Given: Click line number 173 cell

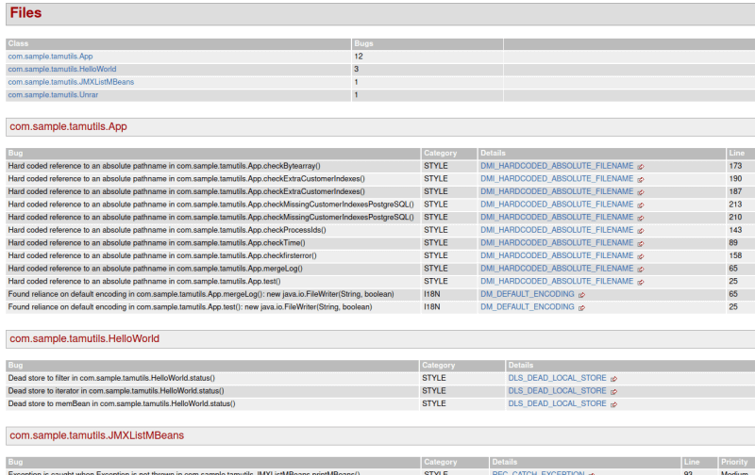Looking at the screenshot, I should coord(735,166).
